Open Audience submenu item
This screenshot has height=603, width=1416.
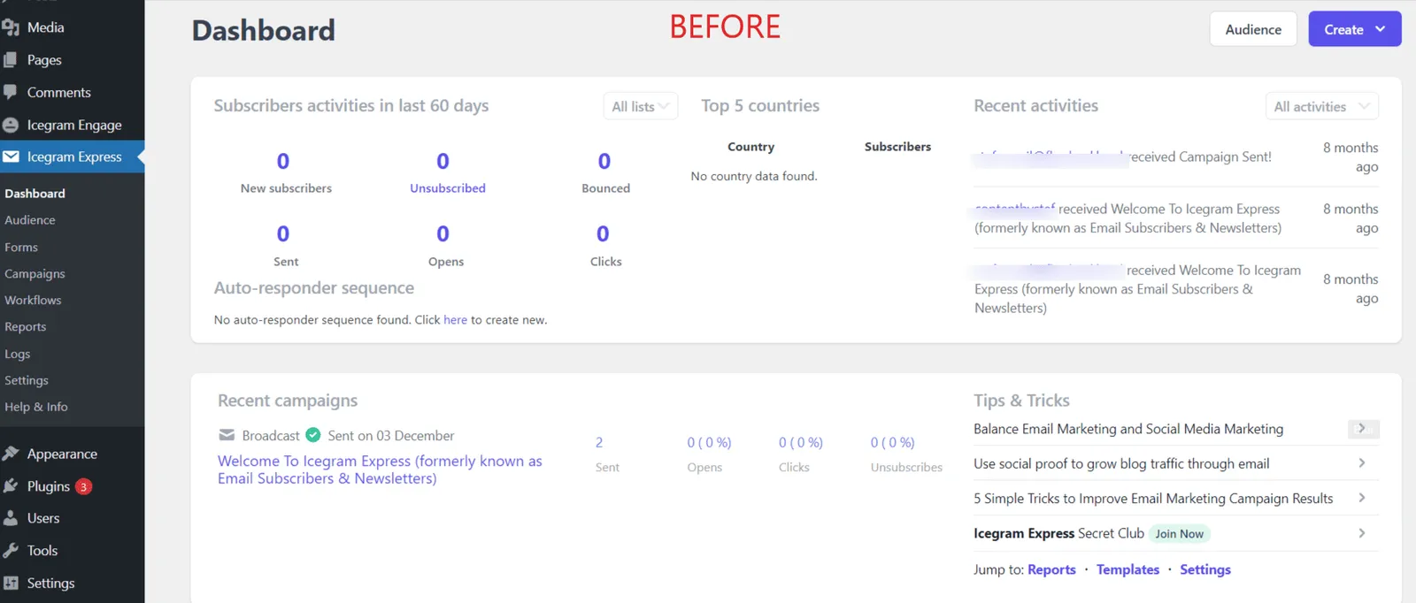click(30, 220)
